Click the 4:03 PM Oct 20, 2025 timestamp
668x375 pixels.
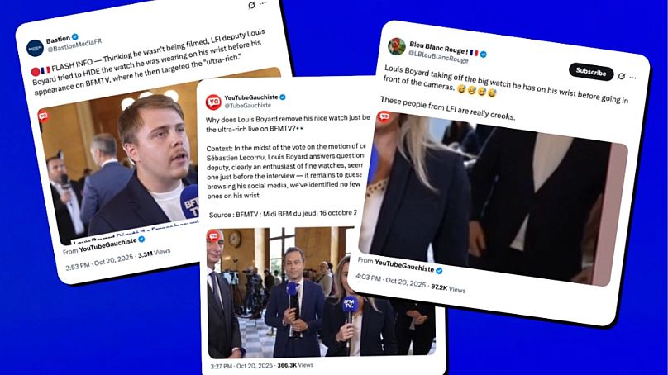pos(391,280)
